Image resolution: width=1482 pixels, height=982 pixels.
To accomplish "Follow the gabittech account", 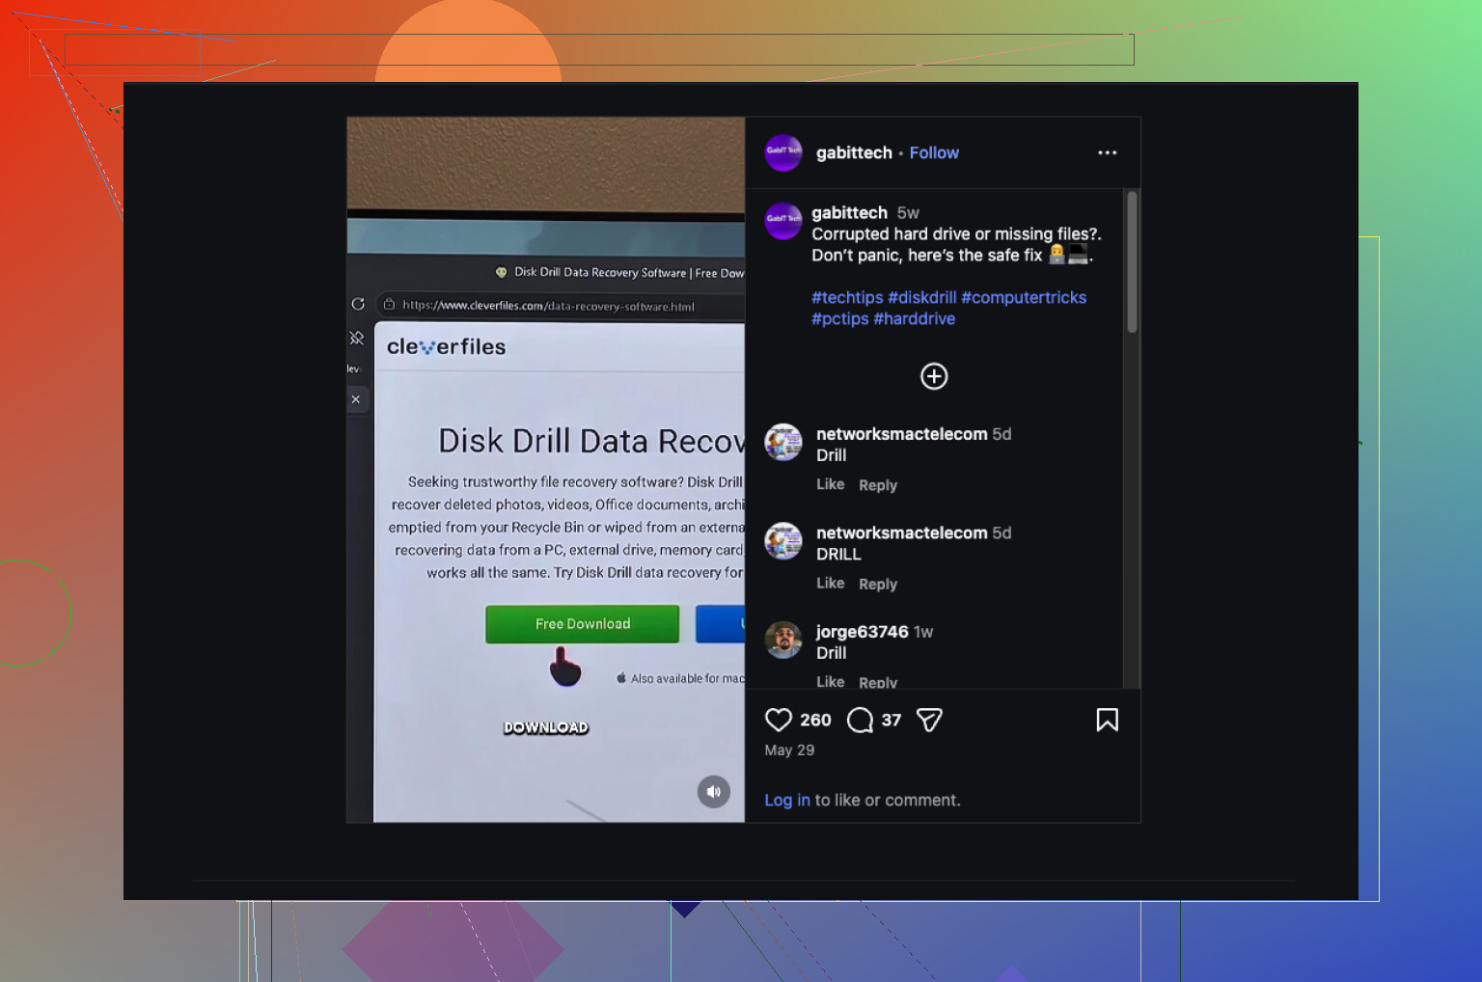I will coord(934,152).
